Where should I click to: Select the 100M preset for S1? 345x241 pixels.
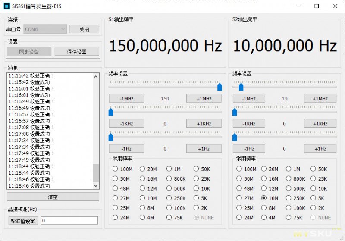coord(115,169)
